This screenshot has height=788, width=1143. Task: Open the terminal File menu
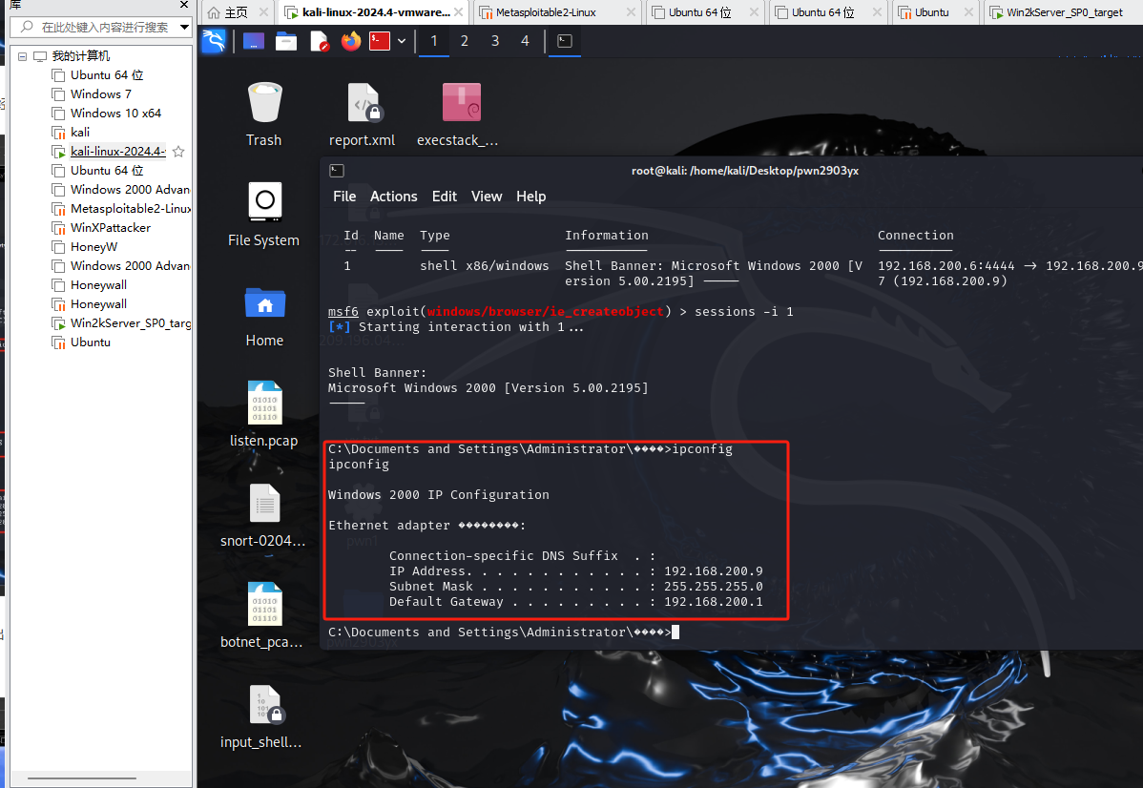pyautogui.click(x=344, y=197)
